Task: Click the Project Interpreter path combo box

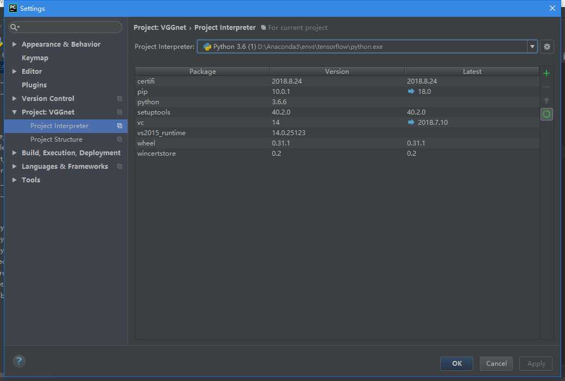Action: coord(367,47)
